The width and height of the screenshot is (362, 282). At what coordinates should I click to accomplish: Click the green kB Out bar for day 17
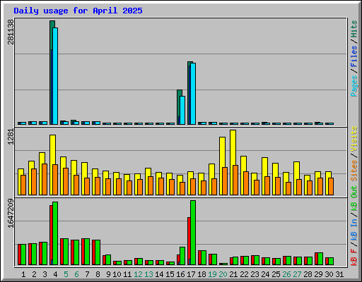(193, 233)
